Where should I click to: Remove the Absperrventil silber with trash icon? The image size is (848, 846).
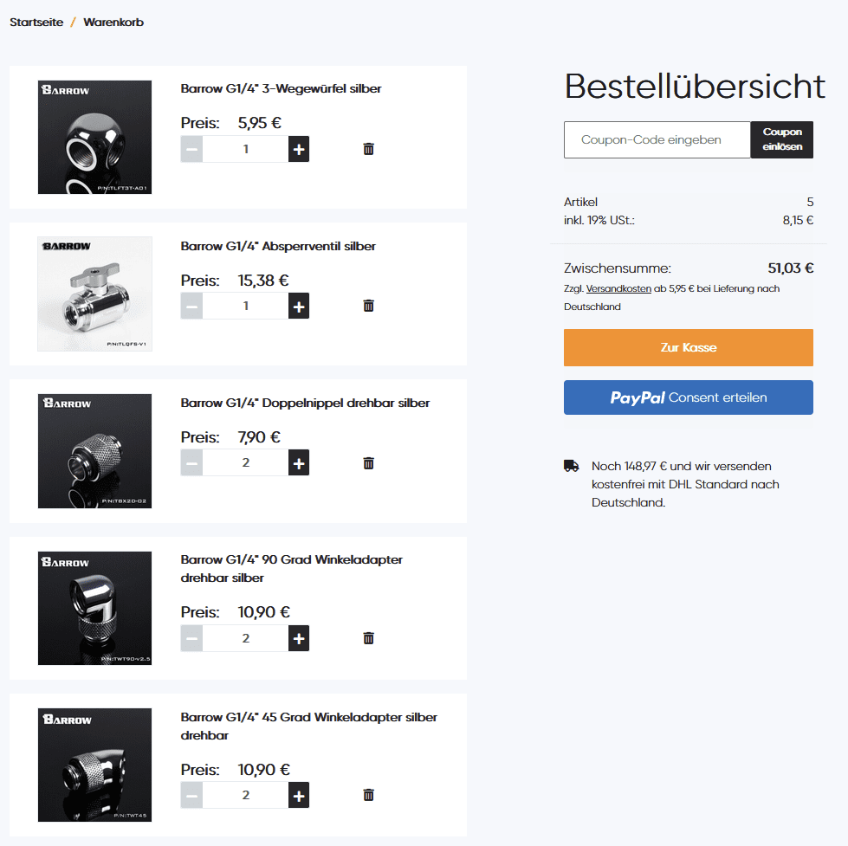point(368,306)
